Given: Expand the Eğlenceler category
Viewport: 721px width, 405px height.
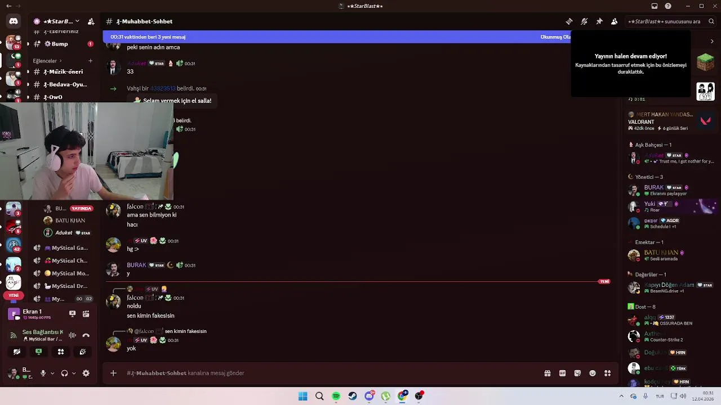Looking at the screenshot, I should tap(47, 61).
